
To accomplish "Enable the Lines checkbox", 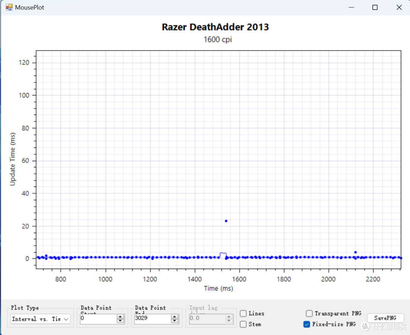I will 243,313.
